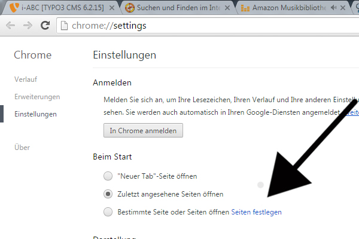Image resolution: width=359 pixels, height=239 pixels.
Task: Click the Suchen und Finden tab favicon
Action: pyautogui.click(x=131, y=8)
